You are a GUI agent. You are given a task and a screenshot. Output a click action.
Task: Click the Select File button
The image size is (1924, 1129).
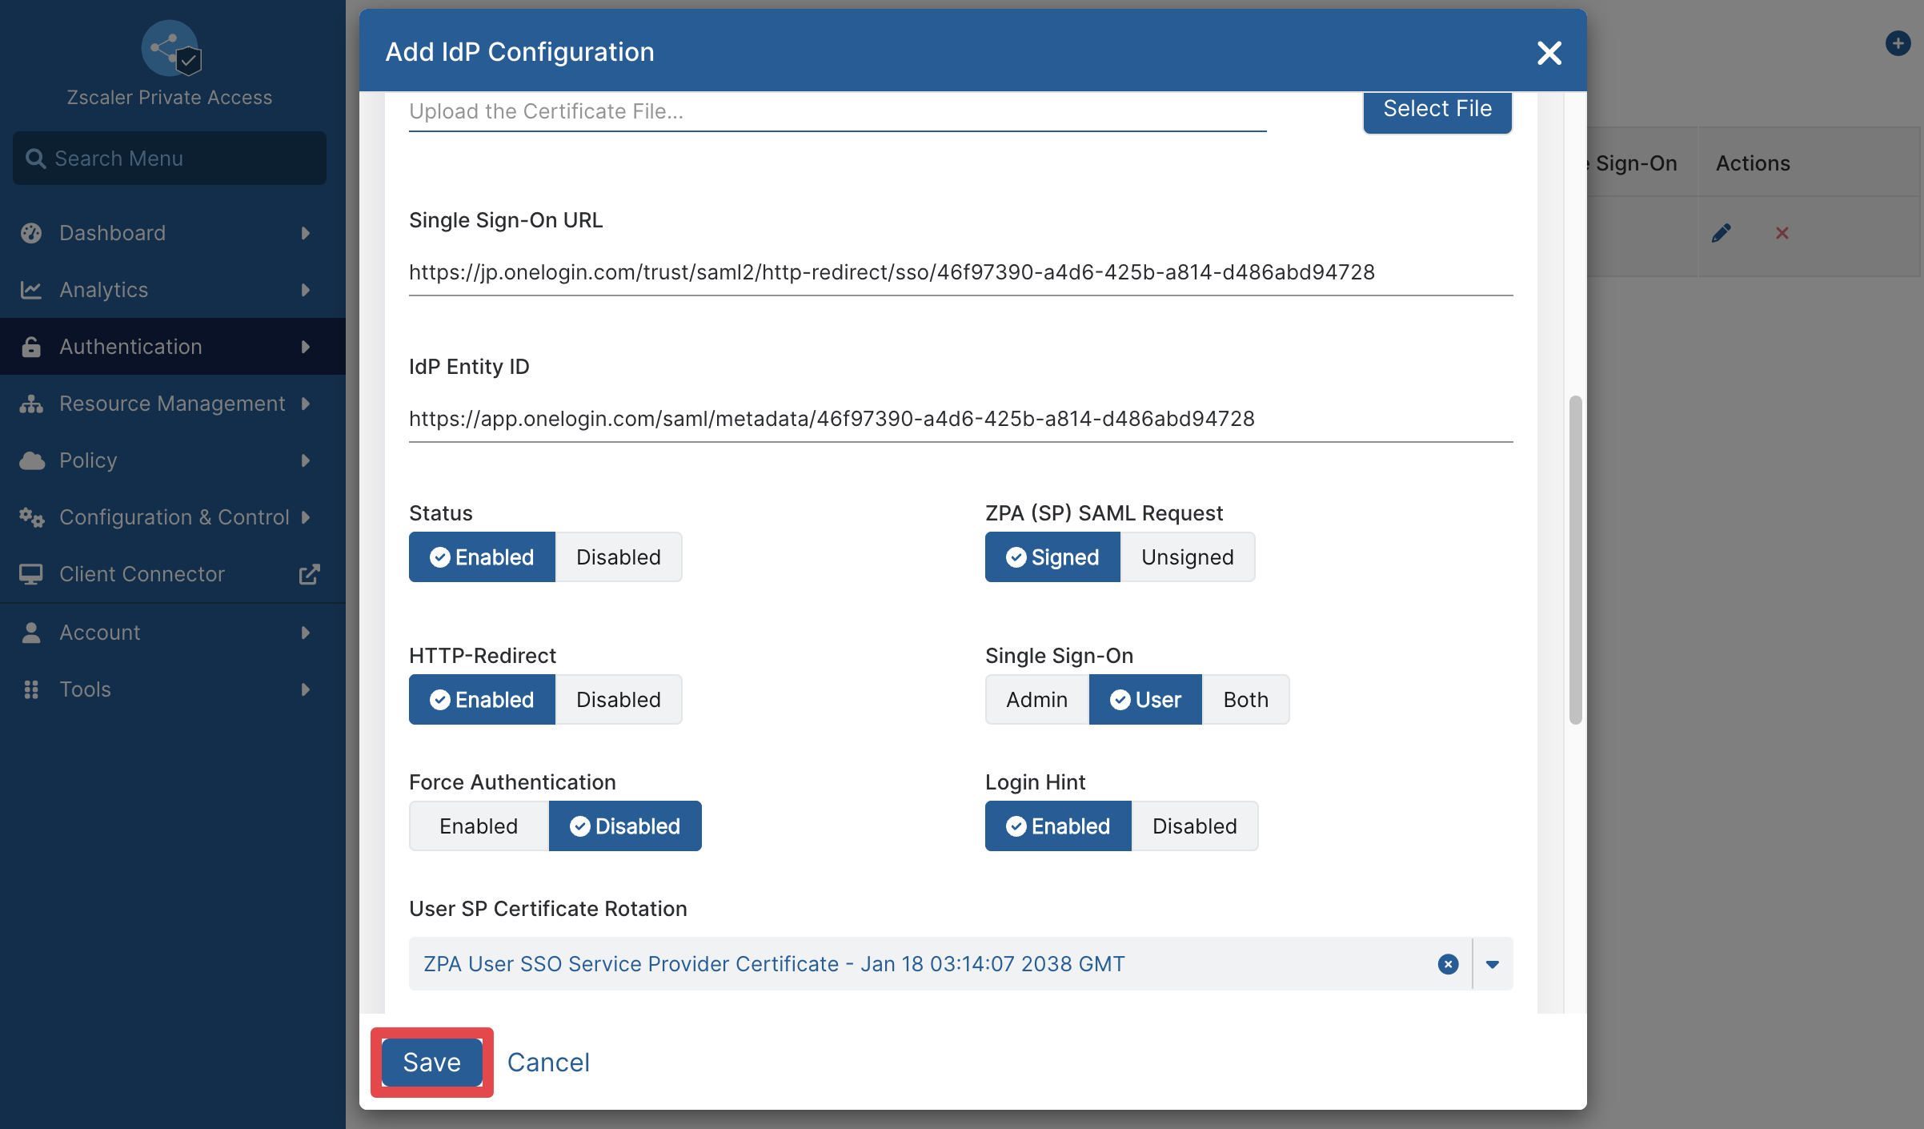[x=1437, y=110]
